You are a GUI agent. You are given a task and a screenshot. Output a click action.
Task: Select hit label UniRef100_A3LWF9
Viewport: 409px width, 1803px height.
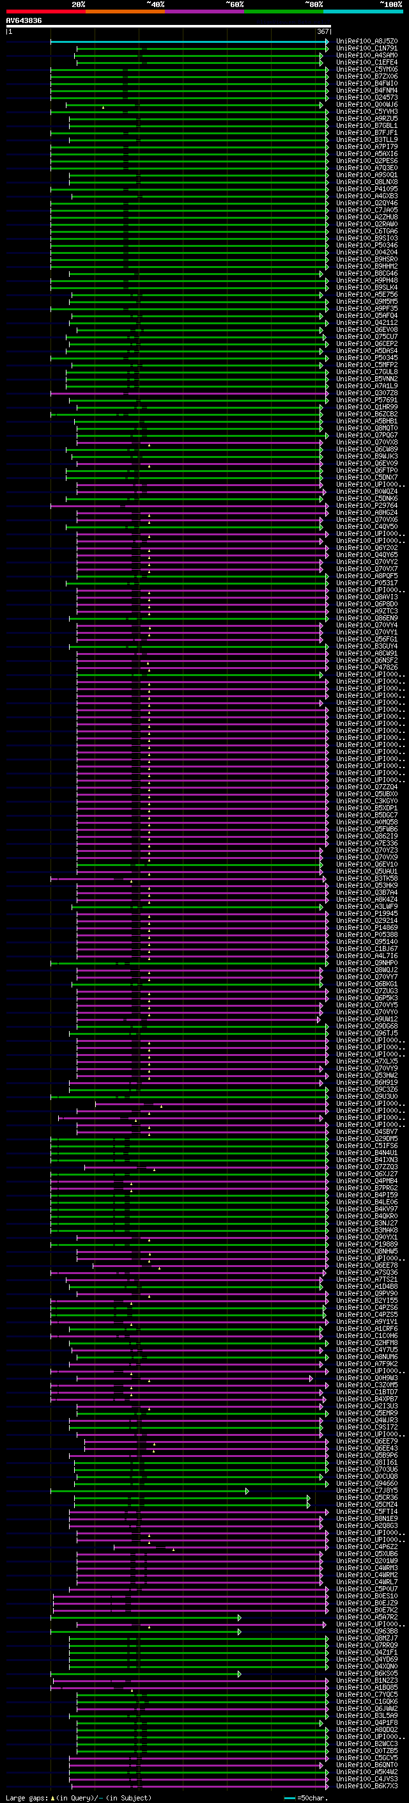(367, 906)
